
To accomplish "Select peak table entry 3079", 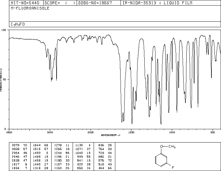I will coord(19,145).
